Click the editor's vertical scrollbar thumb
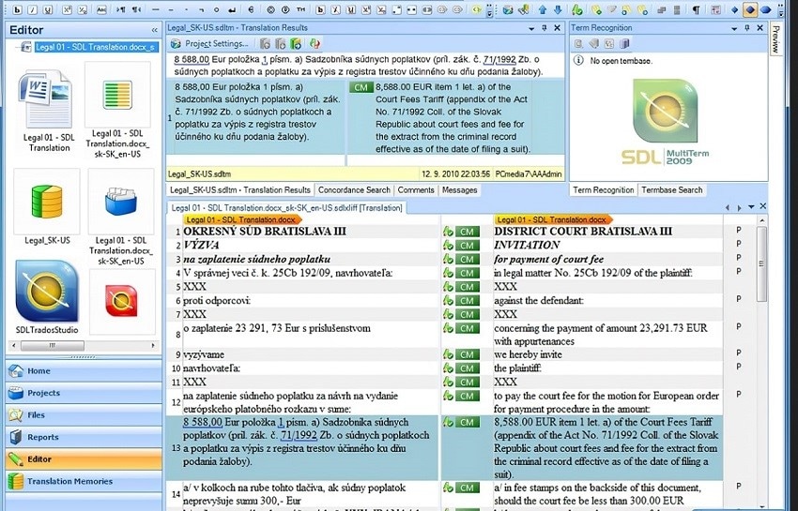Screen dimensions: 798x511 (x=762, y=263)
